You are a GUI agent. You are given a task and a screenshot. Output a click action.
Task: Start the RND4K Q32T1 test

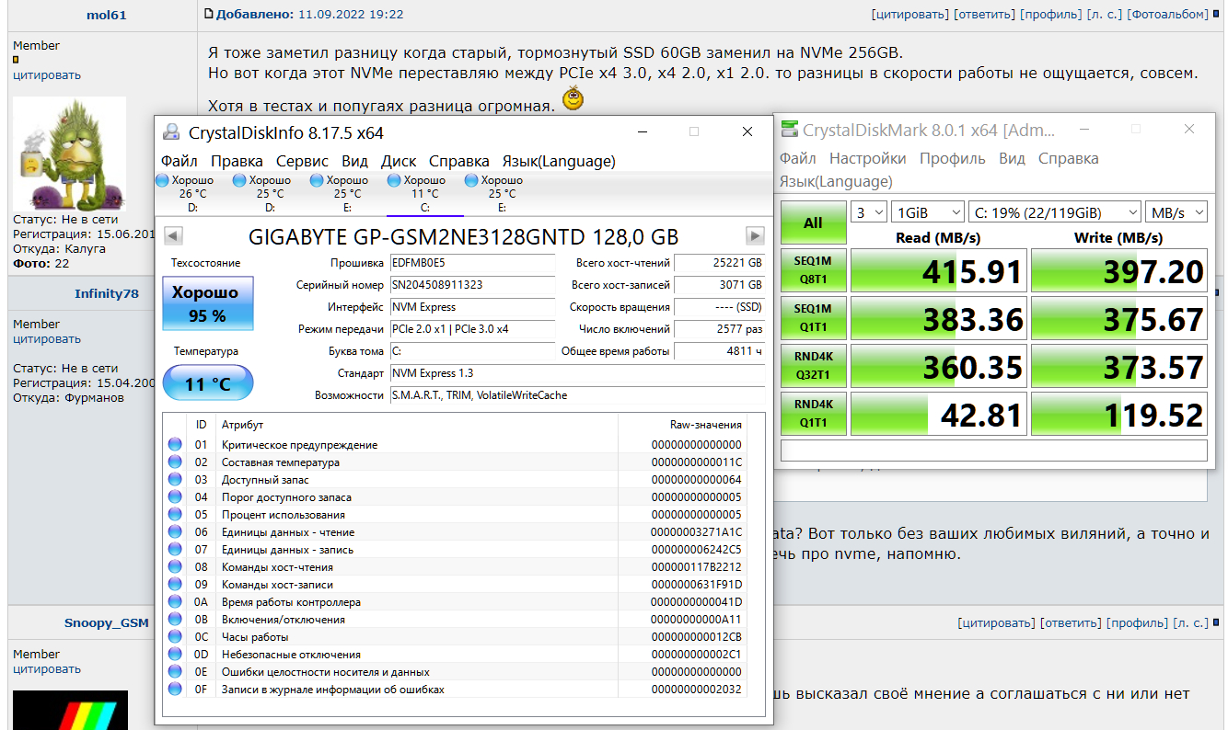pos(813,367)
